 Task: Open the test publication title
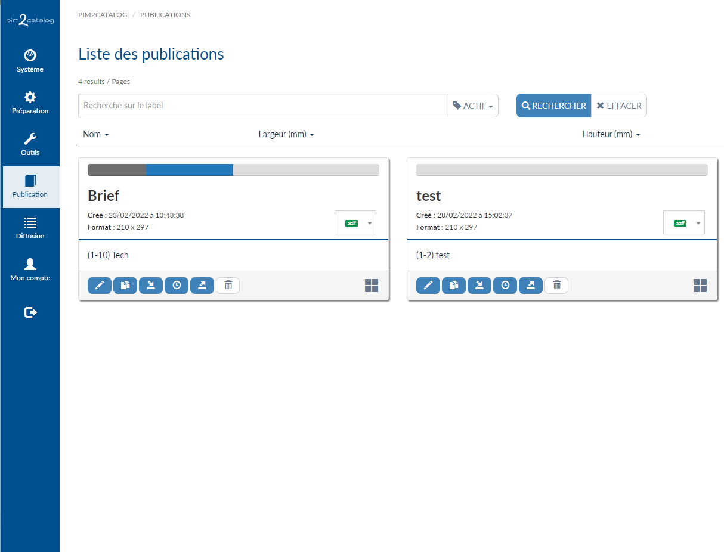tap(429, 196)
